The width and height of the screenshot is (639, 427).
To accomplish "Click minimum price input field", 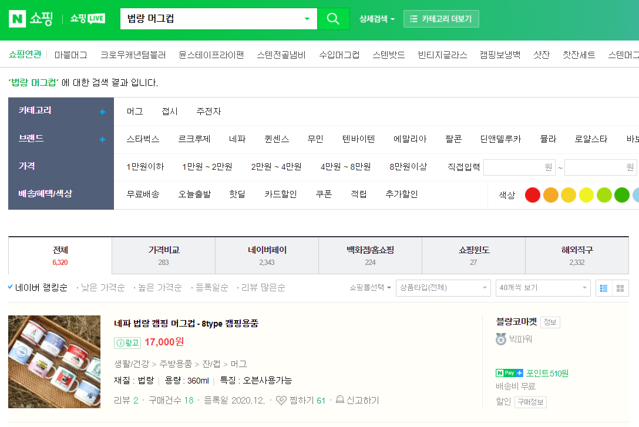I will (520, 167).
